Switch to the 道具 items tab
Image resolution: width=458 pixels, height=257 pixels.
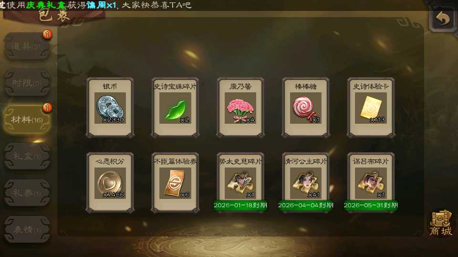pos(27,46)
